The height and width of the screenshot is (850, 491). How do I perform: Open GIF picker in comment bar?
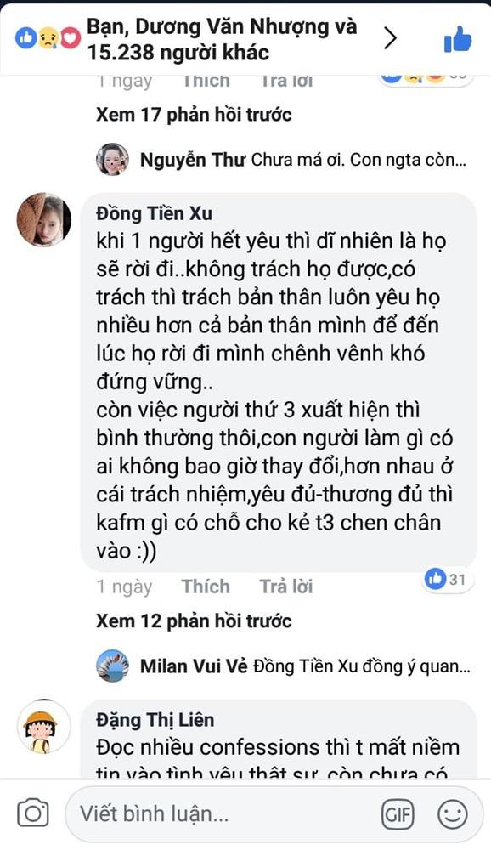[398, 813]
